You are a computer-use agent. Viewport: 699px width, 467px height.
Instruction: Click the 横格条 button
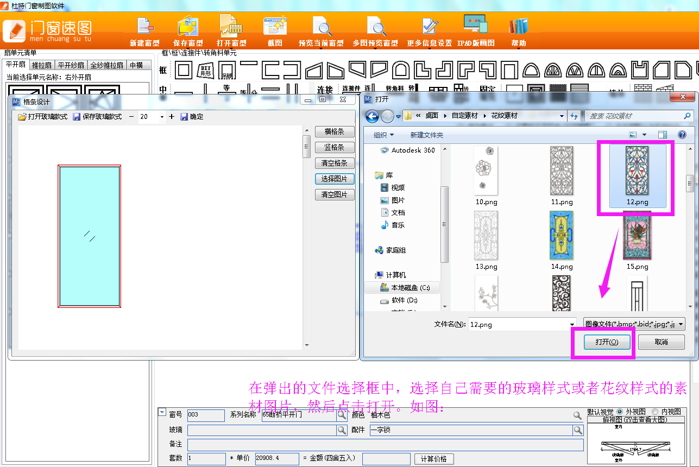click(x=335, y=131)
